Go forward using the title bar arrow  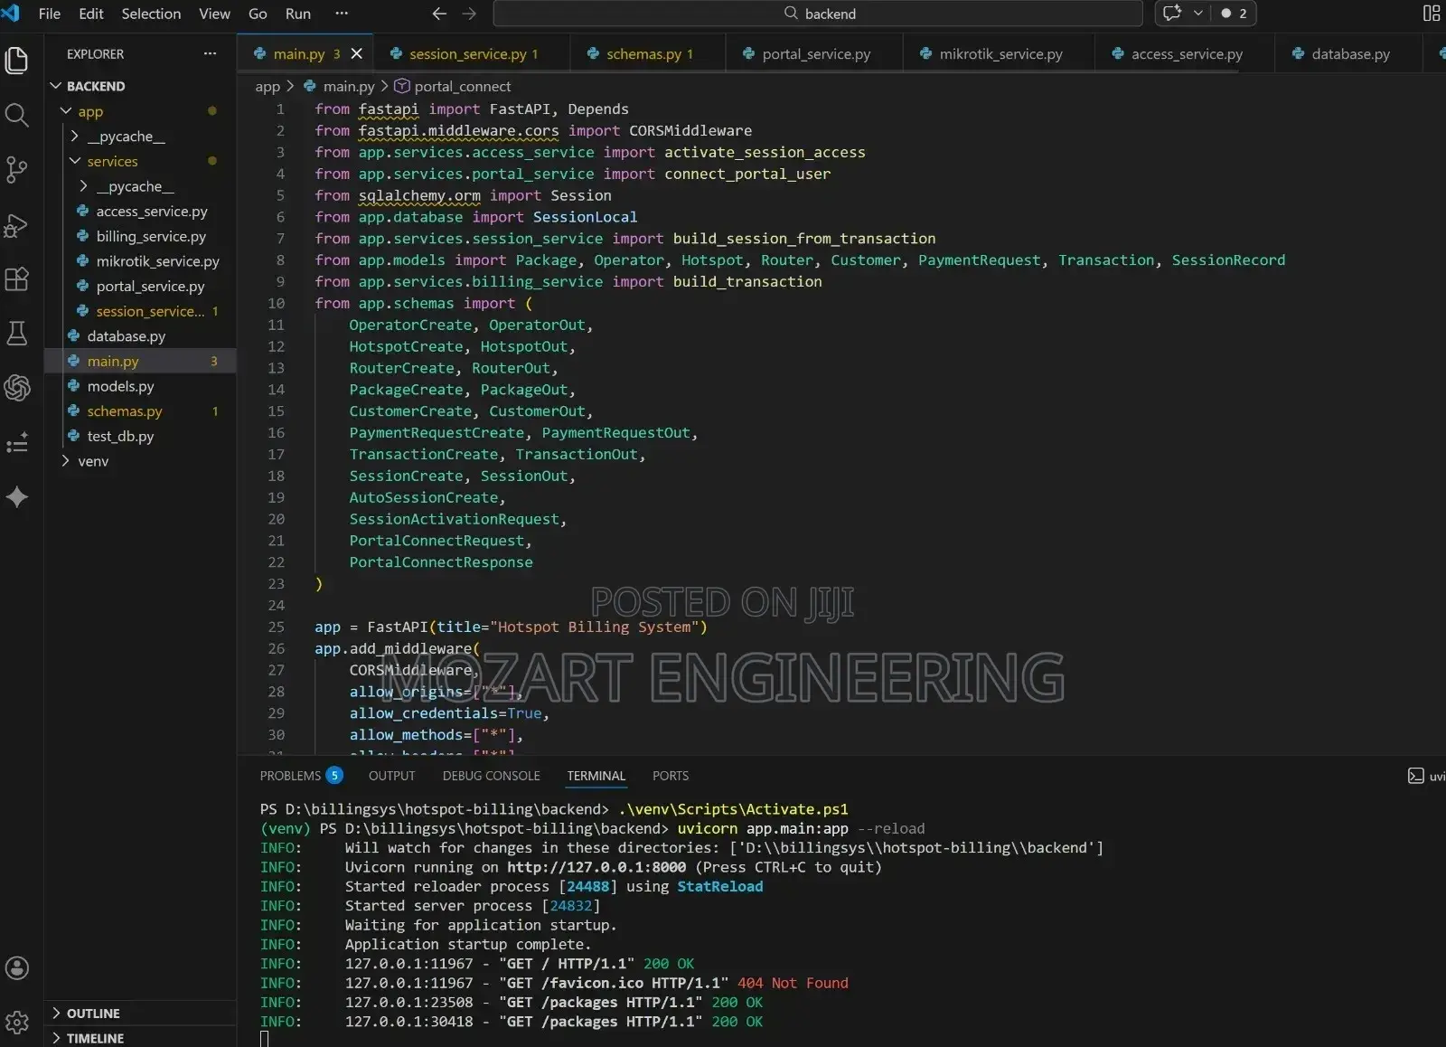click(x=469, y=14)
